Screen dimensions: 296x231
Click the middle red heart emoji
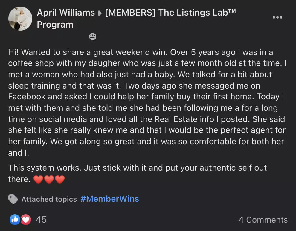49,180
